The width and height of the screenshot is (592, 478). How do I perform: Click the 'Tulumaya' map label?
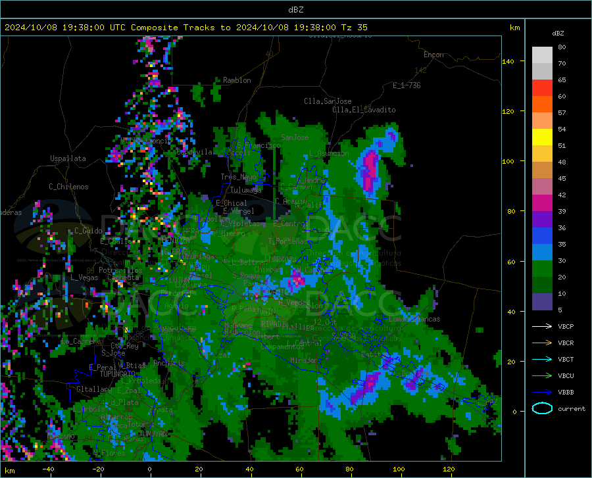click(x=245, y=190)
